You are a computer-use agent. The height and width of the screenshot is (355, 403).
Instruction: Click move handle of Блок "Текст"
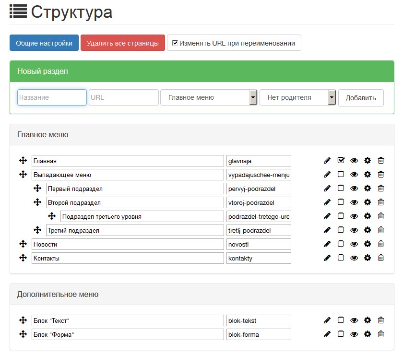click(23, 320)
